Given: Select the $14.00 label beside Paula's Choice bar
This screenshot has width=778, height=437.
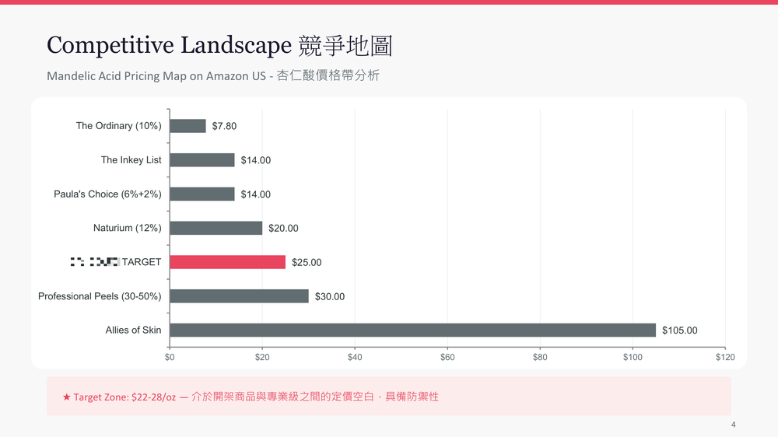Looking at the screenshot, I should (x=255, y=194).
